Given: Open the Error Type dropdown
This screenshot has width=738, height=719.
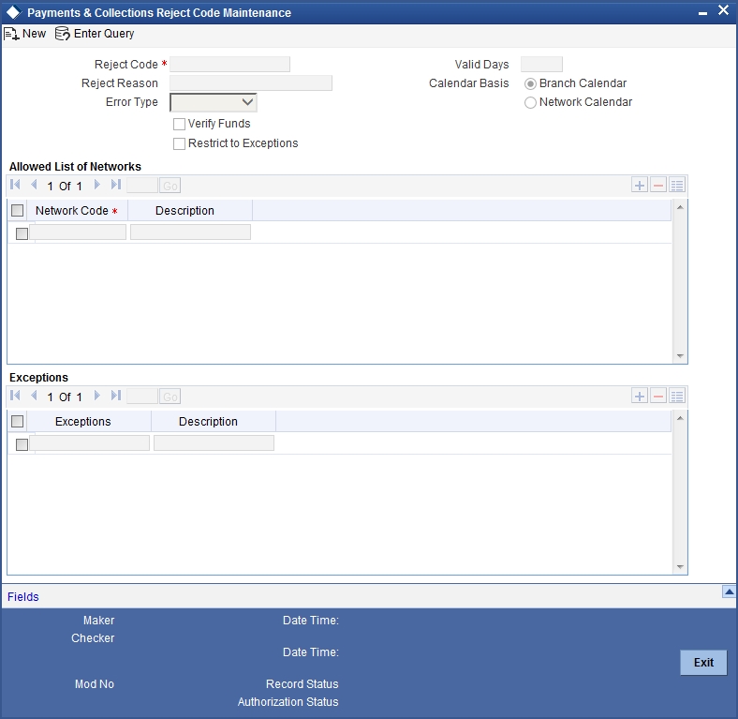Looking at the screenshot, I should (214, 102).
